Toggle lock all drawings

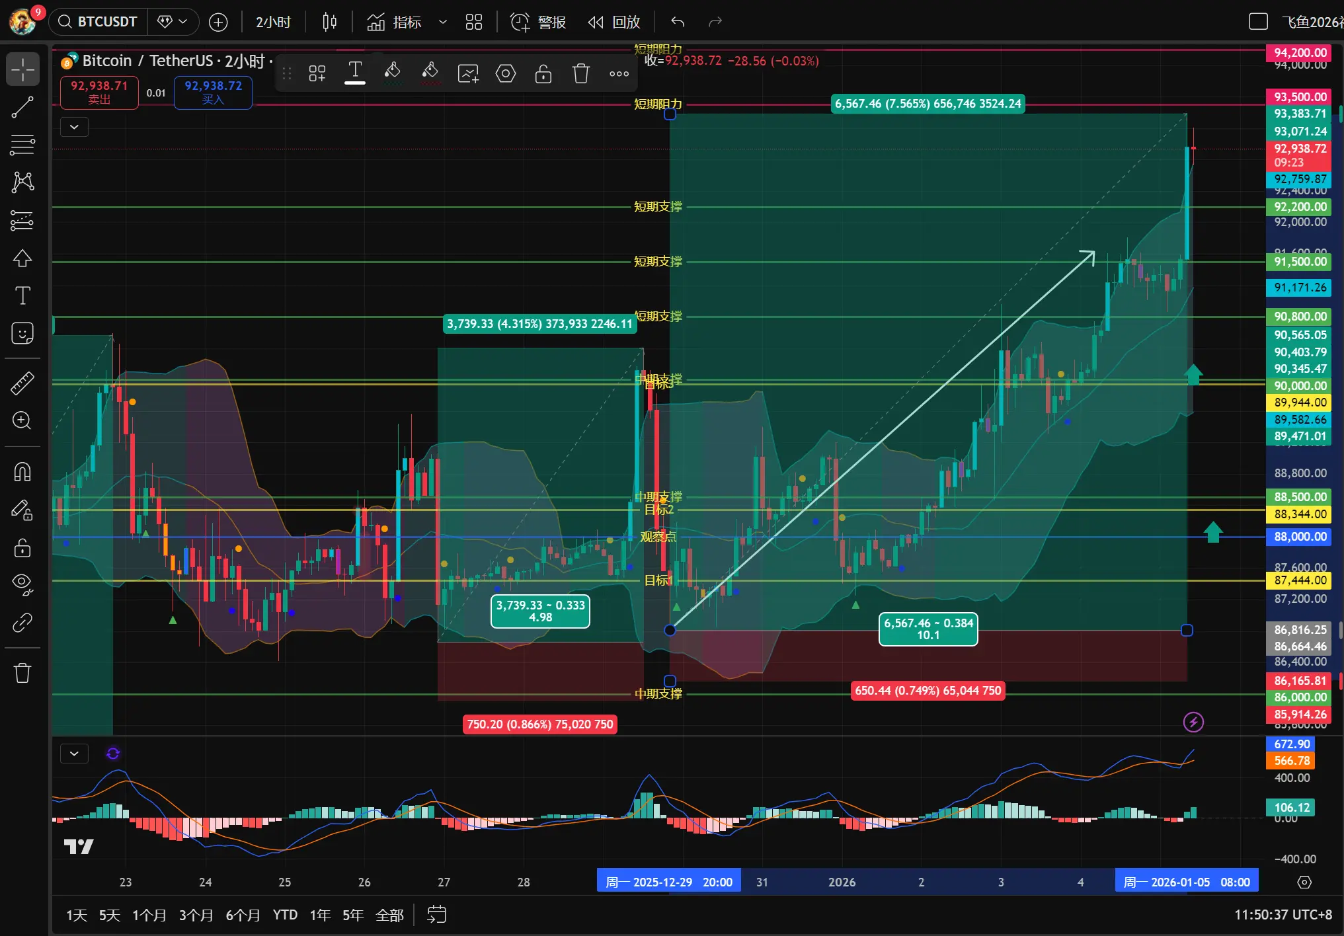(22, 548)
